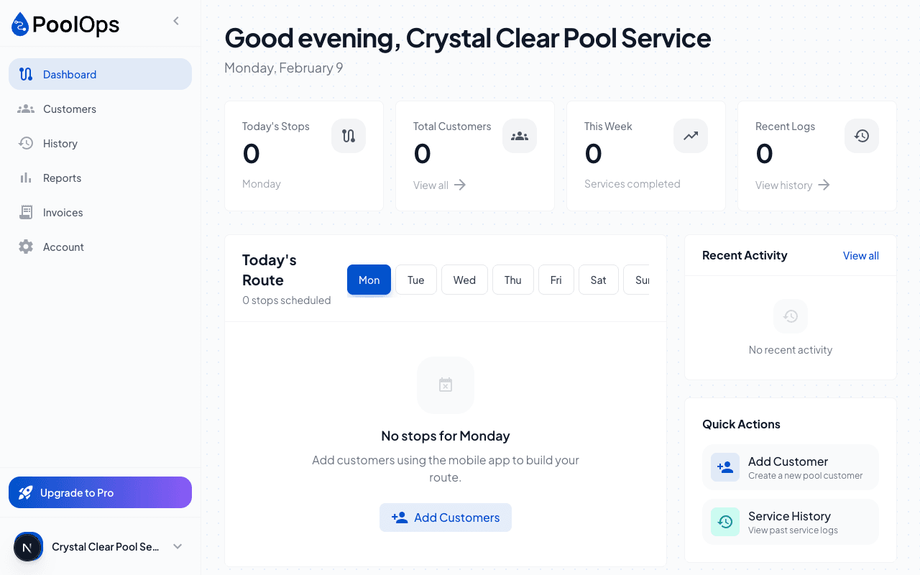Screen dimensions: 920x575
Task: Select the Customers icon in the sidebar
Action: 25,109
